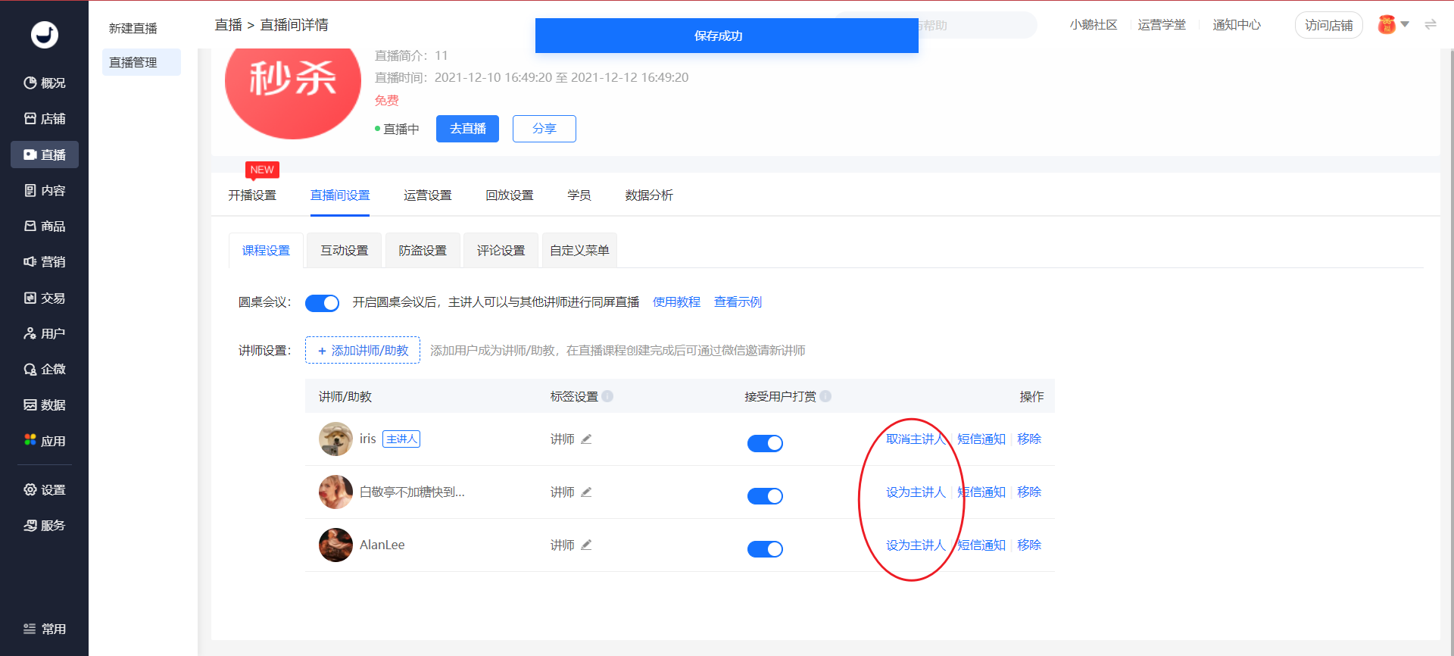Click 添加讲师/助教 button
The image size is (1454, 656).
(x=363, y=351)
